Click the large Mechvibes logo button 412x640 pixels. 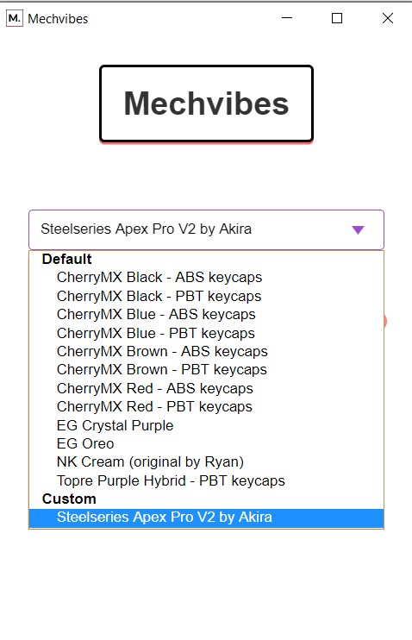206,104
